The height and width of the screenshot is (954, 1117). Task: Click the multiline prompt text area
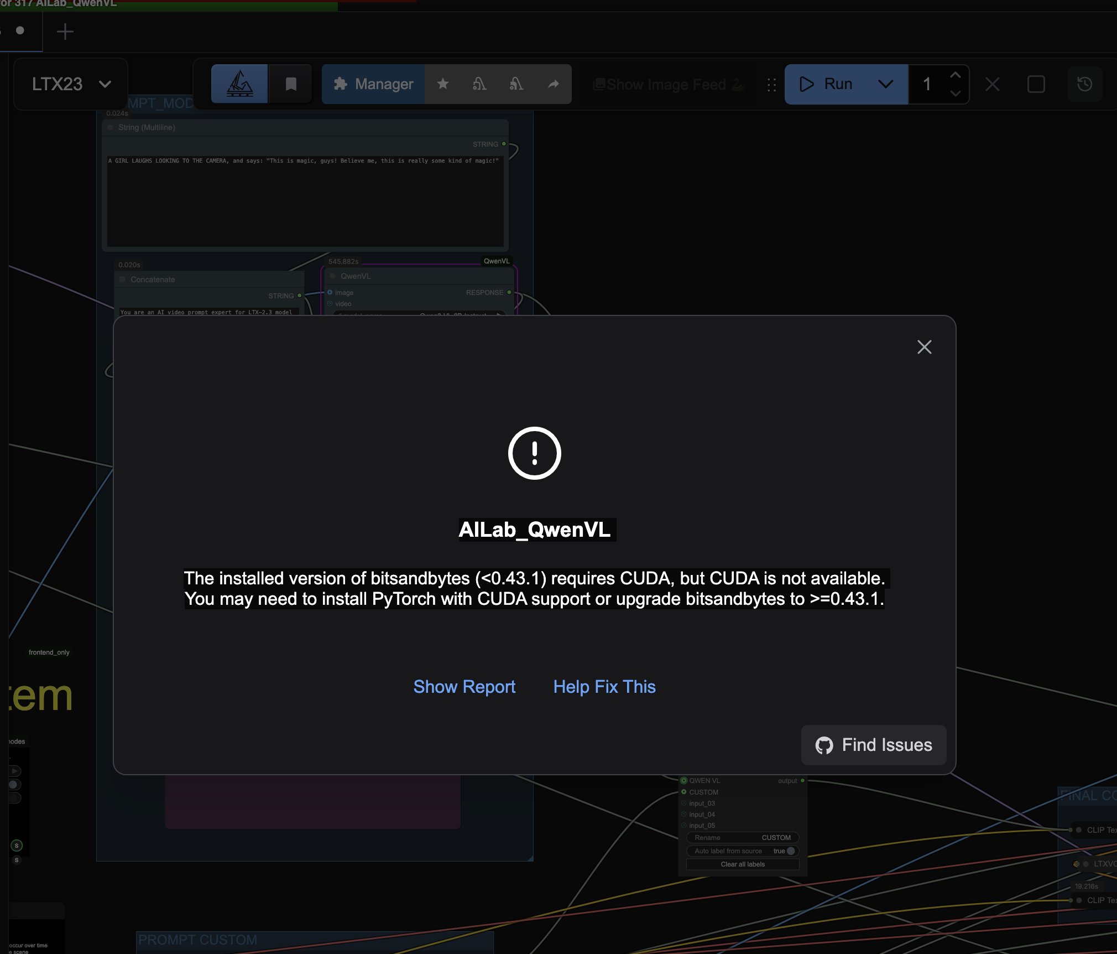pyautogui.click(x=305, y=201)
